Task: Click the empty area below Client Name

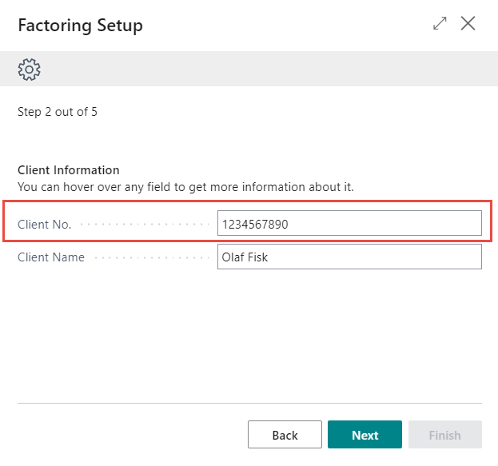Action: (249, 336)
